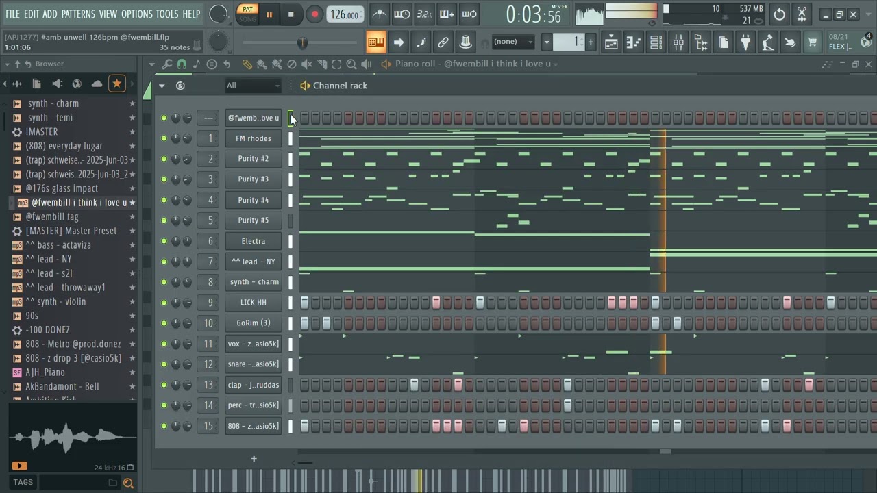The height and width of the screenshot is (493, 877).
Task: Open the OPTIONS menu
Action: click(x=137, y=14)
